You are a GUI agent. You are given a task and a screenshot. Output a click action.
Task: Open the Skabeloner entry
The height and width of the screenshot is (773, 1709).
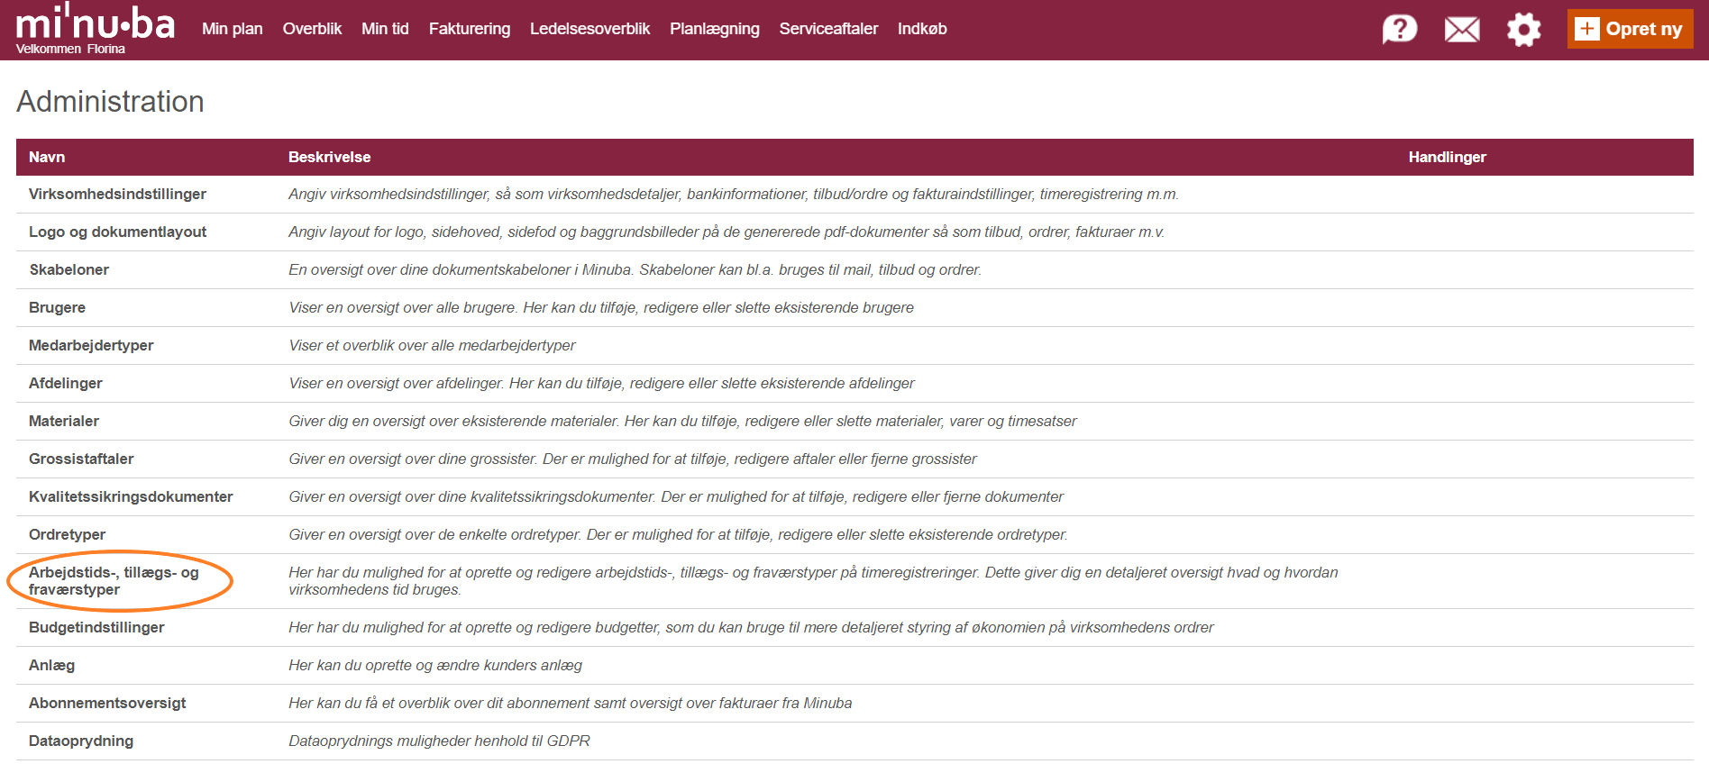coord(69,269)
